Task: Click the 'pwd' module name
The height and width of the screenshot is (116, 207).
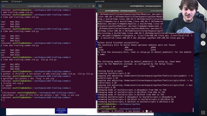Action: tap(125, 66)
